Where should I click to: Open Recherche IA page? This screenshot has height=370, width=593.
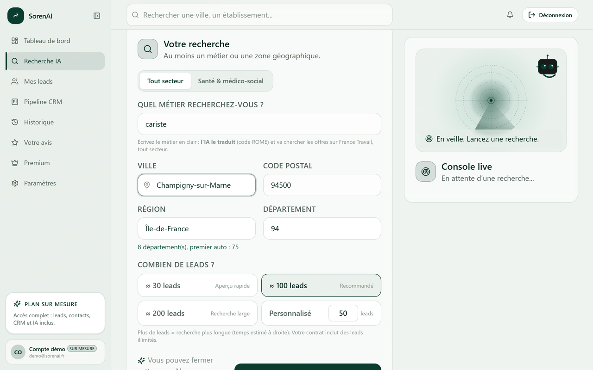(x=56, y=61)
